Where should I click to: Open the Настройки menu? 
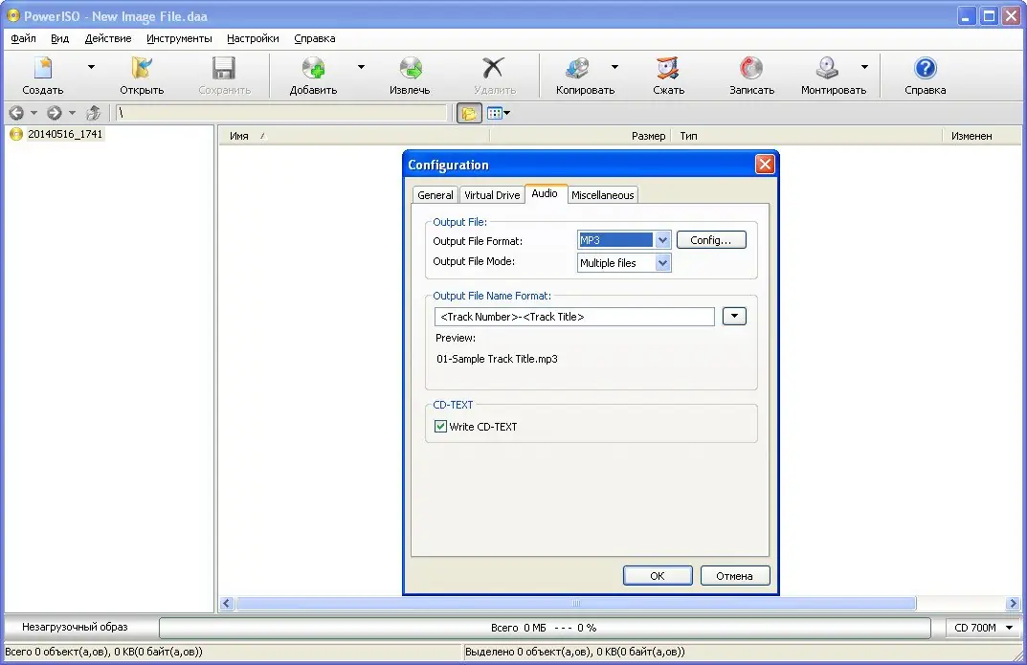pyautogui.click(x=253, y=38)
